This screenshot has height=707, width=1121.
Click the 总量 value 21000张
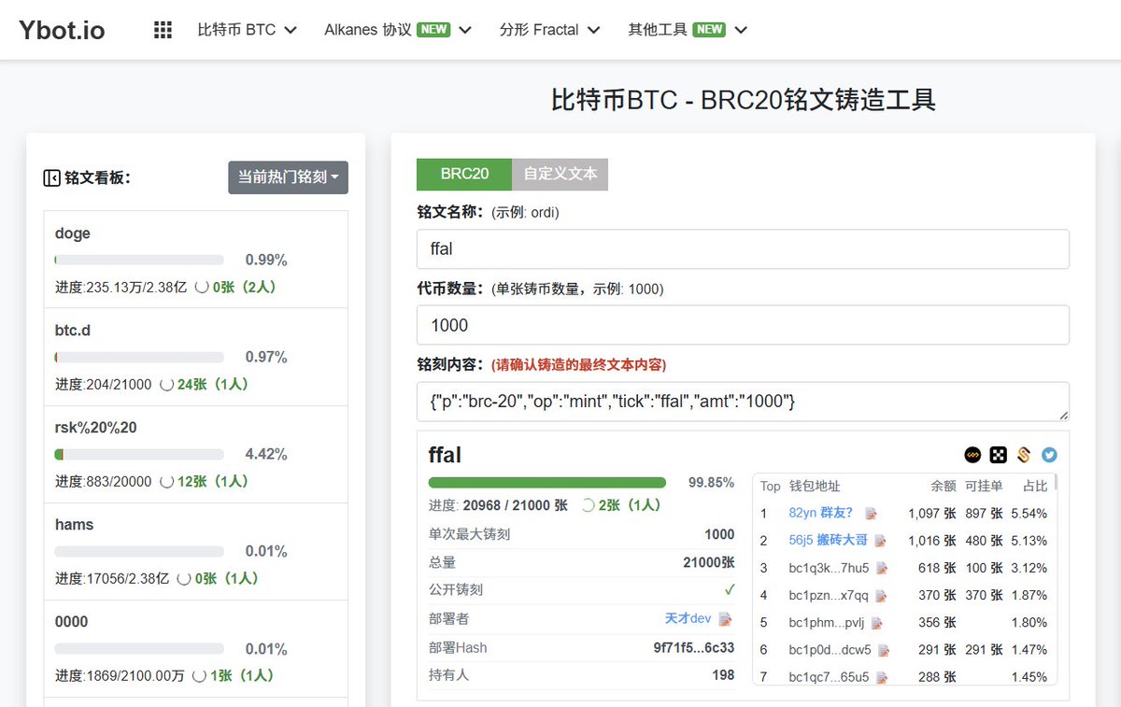[x=709, y=562]
